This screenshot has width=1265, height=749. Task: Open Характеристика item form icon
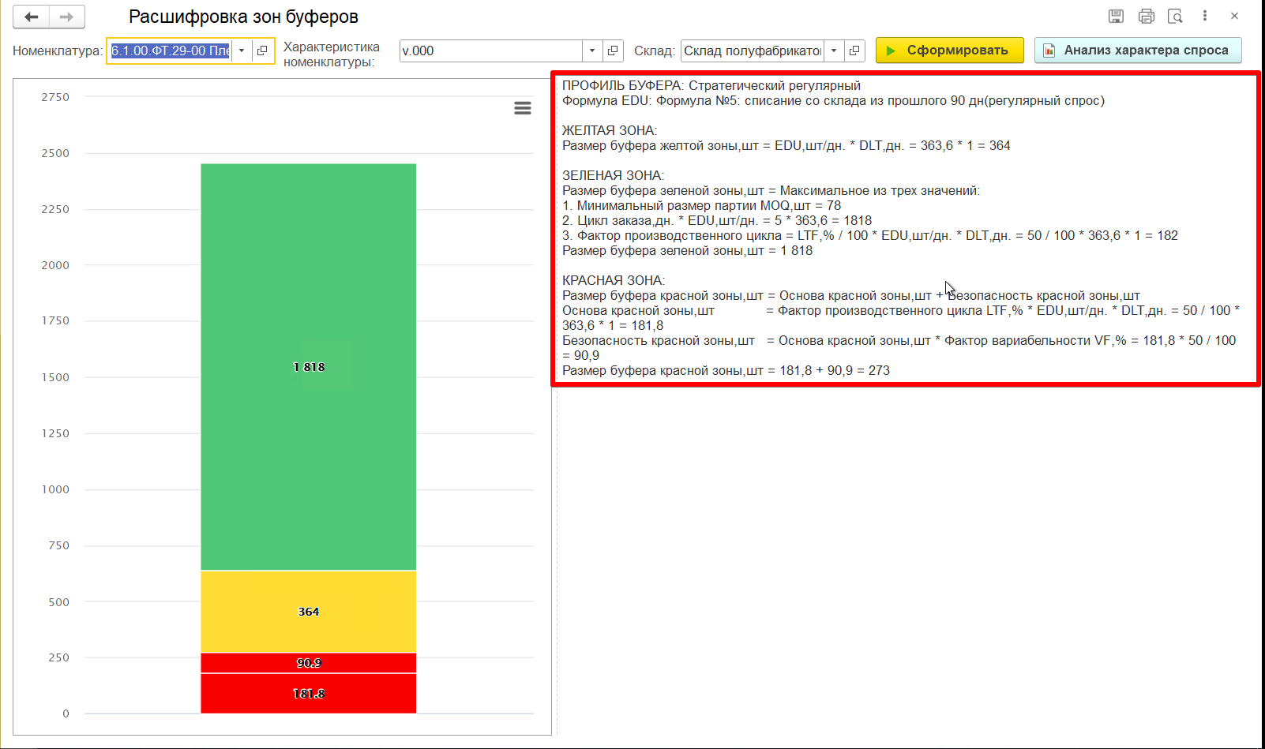(613, 51)
